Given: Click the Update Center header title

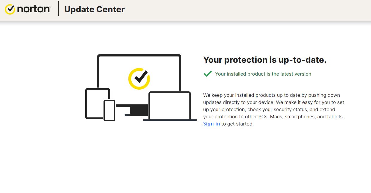Looking at the screenshot, I should click(x=95, y=10).
